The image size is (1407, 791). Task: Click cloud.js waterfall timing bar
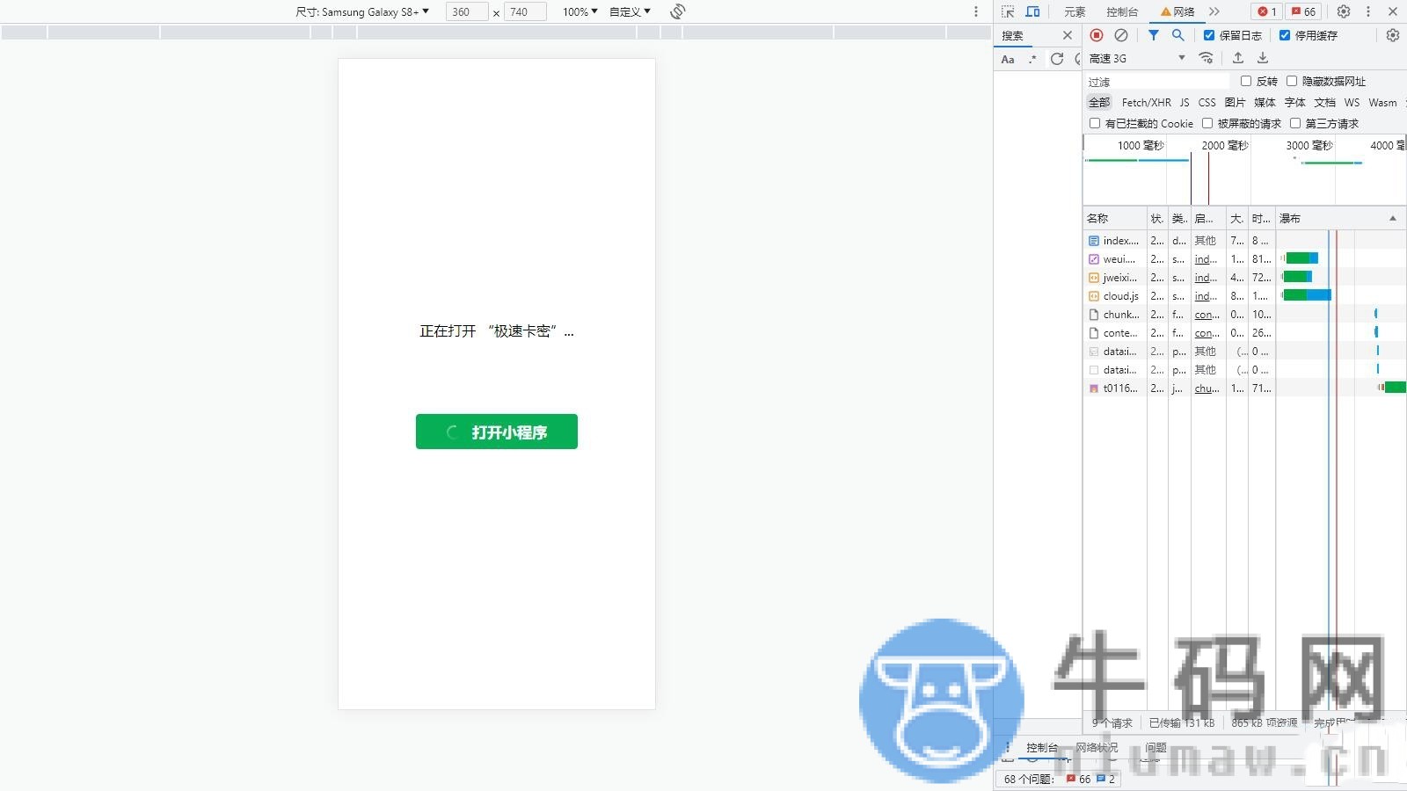[1307, 295]
